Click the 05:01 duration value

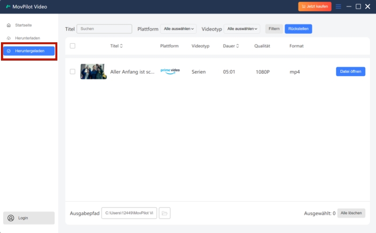tap(229, 72)
